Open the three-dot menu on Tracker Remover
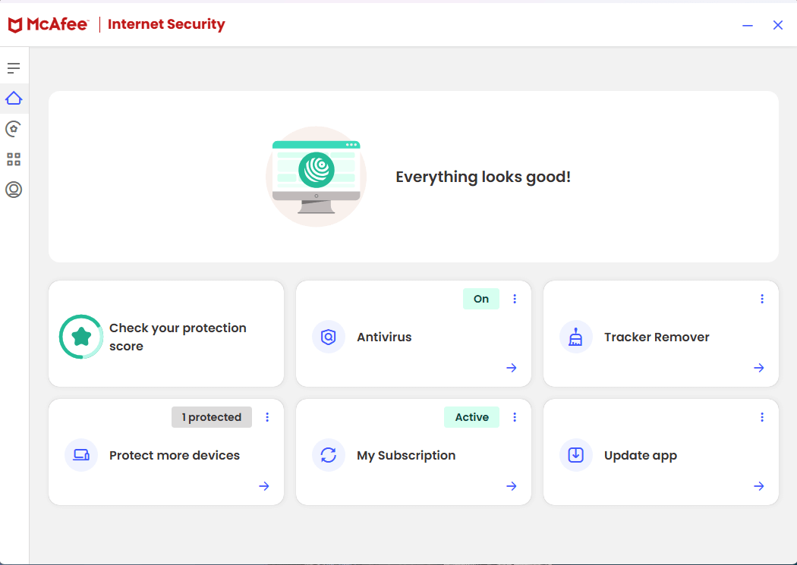This screenshot has width=797, height=565. [762, 299]
